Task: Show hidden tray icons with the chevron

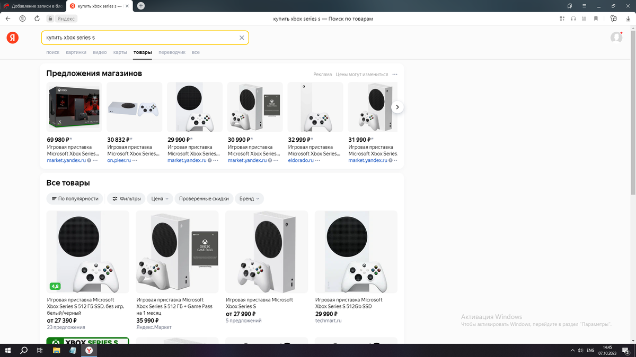Action: click(572, 350)
